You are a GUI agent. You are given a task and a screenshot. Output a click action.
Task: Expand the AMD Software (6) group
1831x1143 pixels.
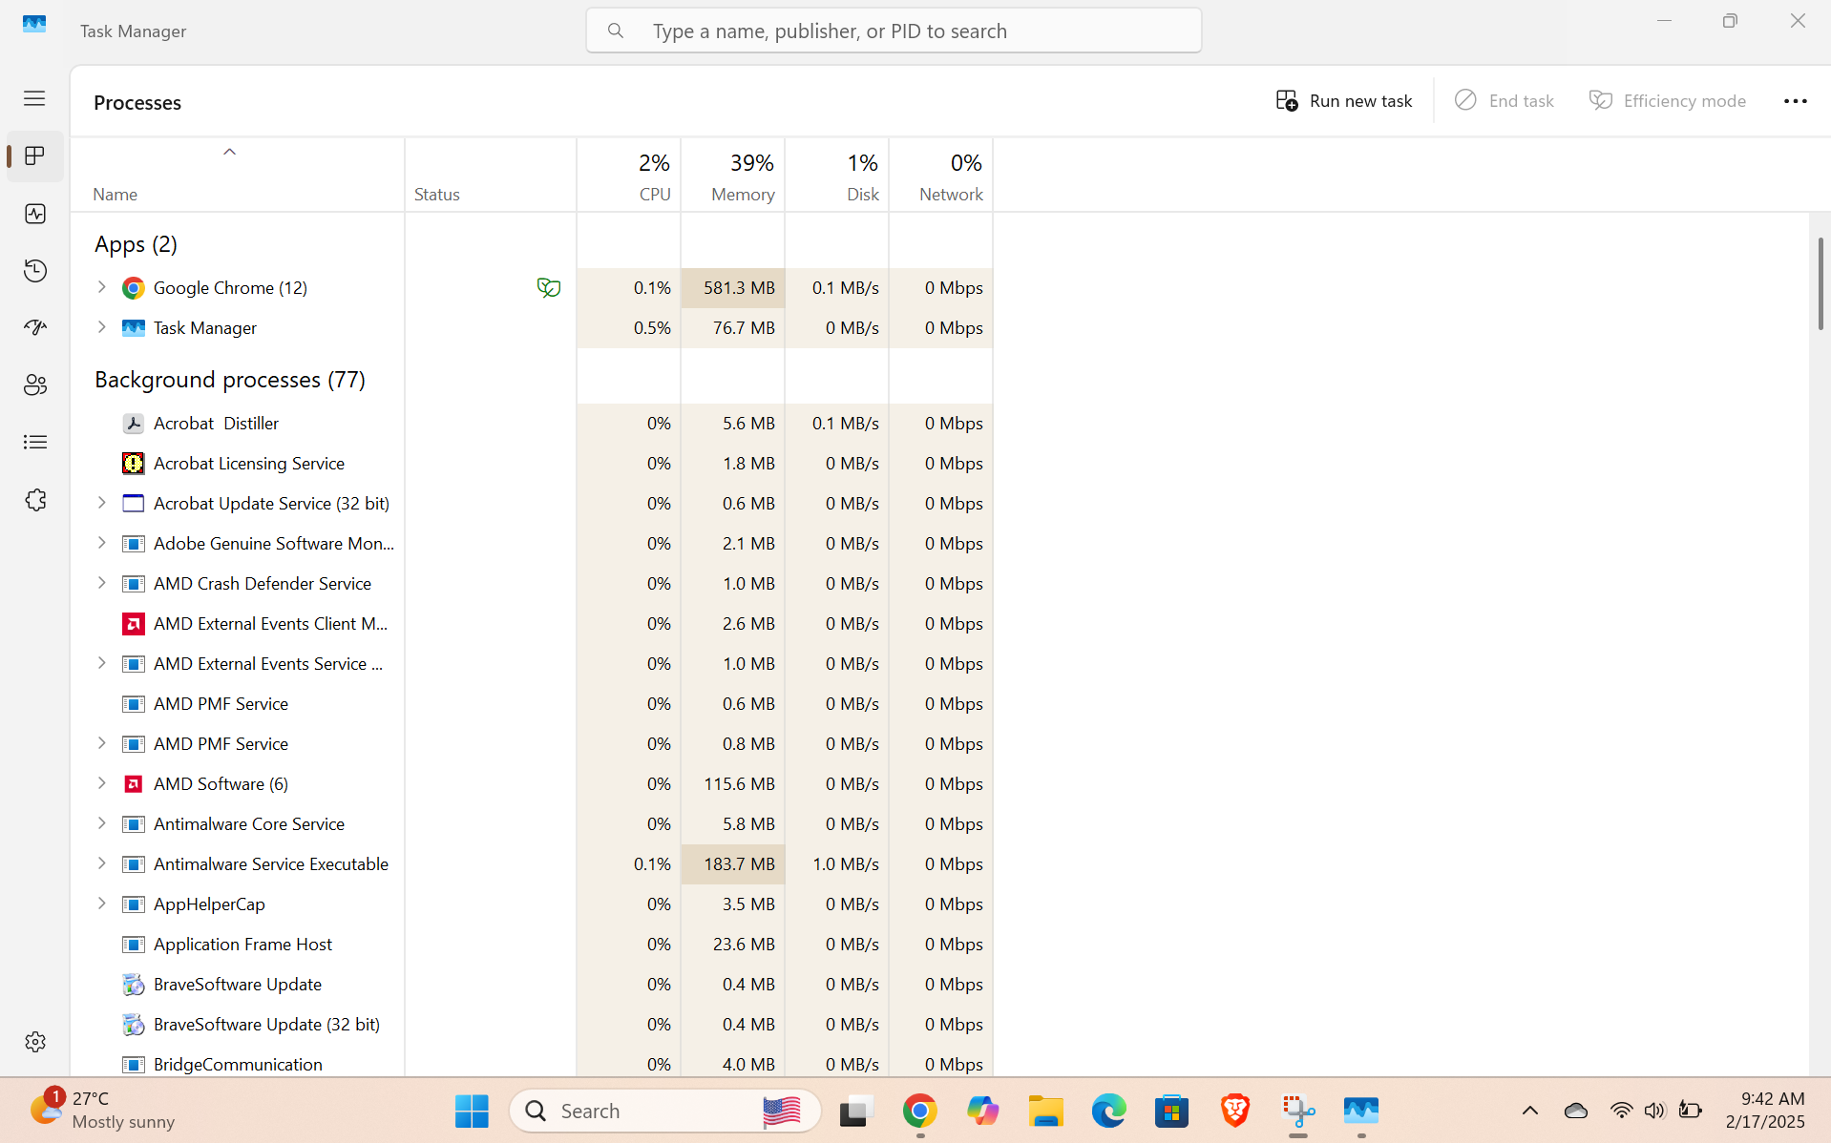(x=102, y=783)
